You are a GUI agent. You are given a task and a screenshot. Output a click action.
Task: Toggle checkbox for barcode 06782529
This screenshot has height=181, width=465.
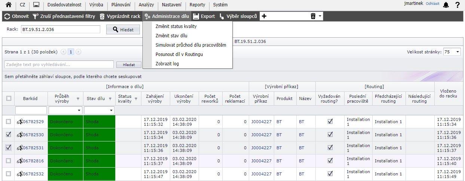pyautogui.click(x=9, y=122)
